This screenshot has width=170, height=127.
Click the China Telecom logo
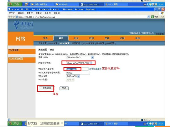point(23,25)
